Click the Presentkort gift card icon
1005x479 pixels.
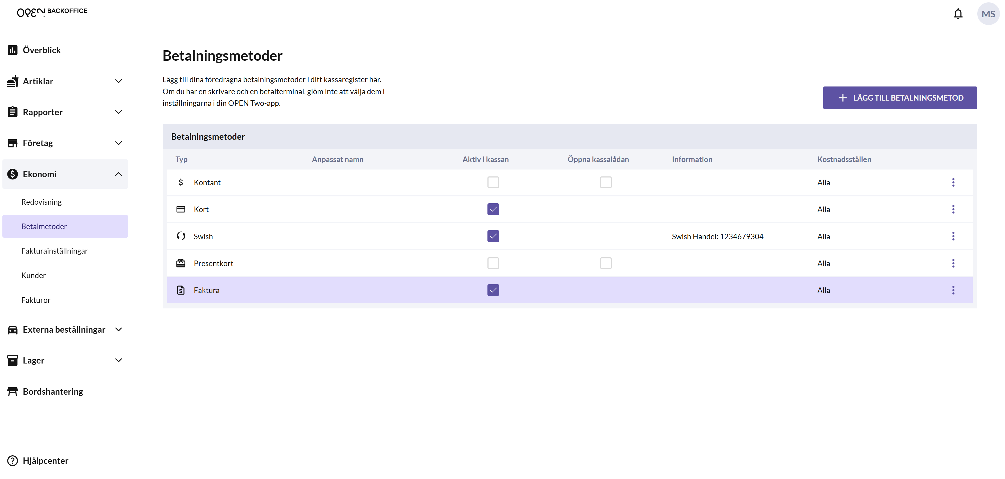(181, 263)
